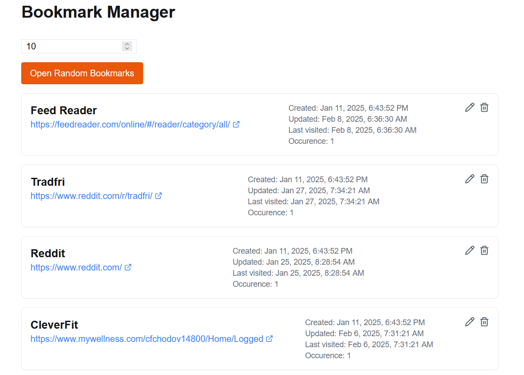Click the Bookmark Manager heading
This screenshot has height=375, width=524.
(x=98, y=12)
